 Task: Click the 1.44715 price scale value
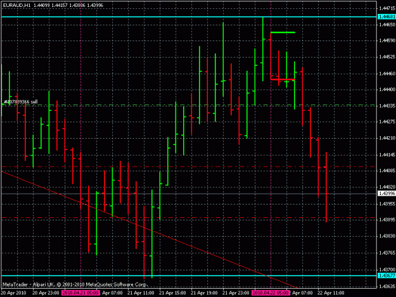(387, 8)
